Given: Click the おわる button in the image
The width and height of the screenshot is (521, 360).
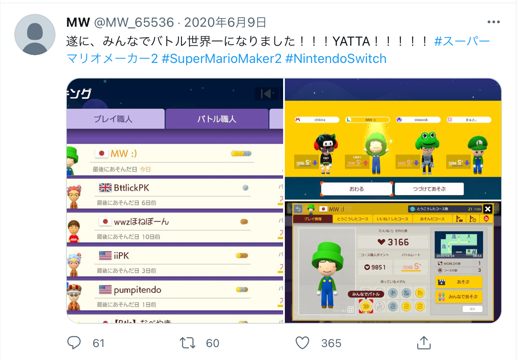Looking at the screenshot, I should tap(357, 189).
